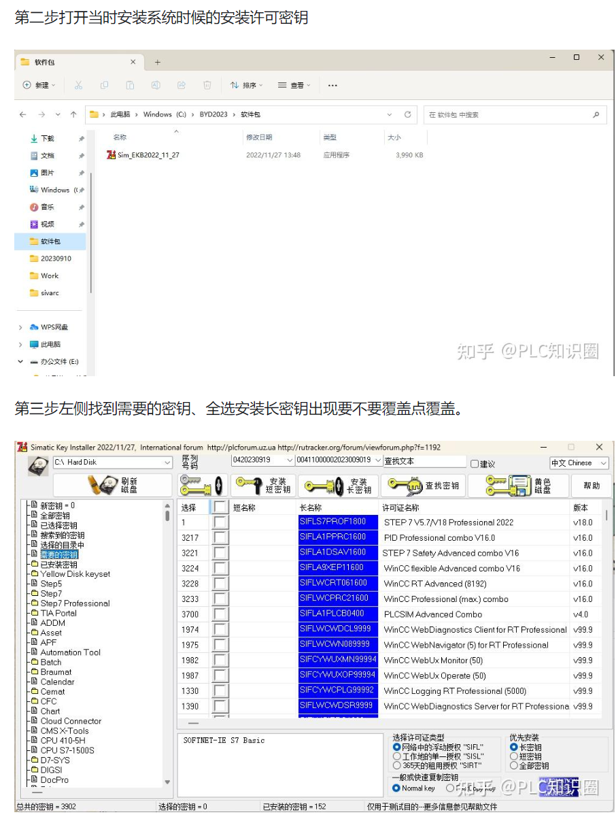Enable the 建议 checkbox

[x=474, y=463]
